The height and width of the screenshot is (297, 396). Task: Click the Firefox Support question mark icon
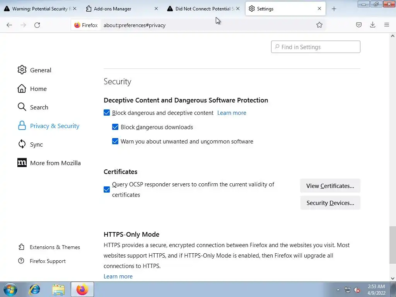click(21, 261)
